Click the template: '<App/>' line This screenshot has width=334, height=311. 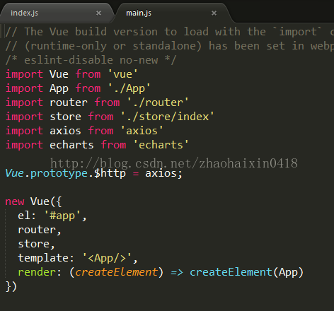(x=78, y=258)
